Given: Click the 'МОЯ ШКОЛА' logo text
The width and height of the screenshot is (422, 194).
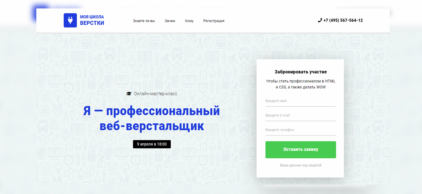Looking at the screenshot, I should tap(92, 17).
